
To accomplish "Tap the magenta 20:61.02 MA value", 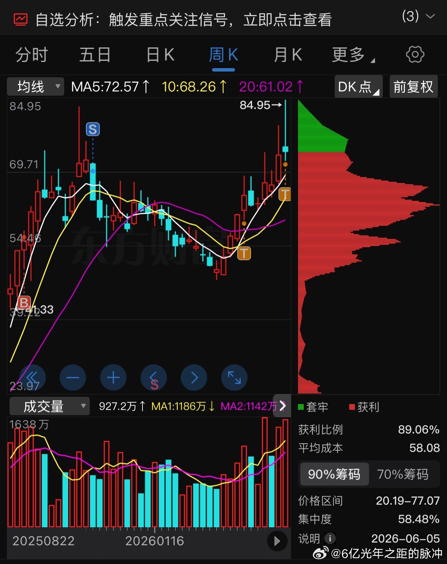I will [x=271, y=86].
